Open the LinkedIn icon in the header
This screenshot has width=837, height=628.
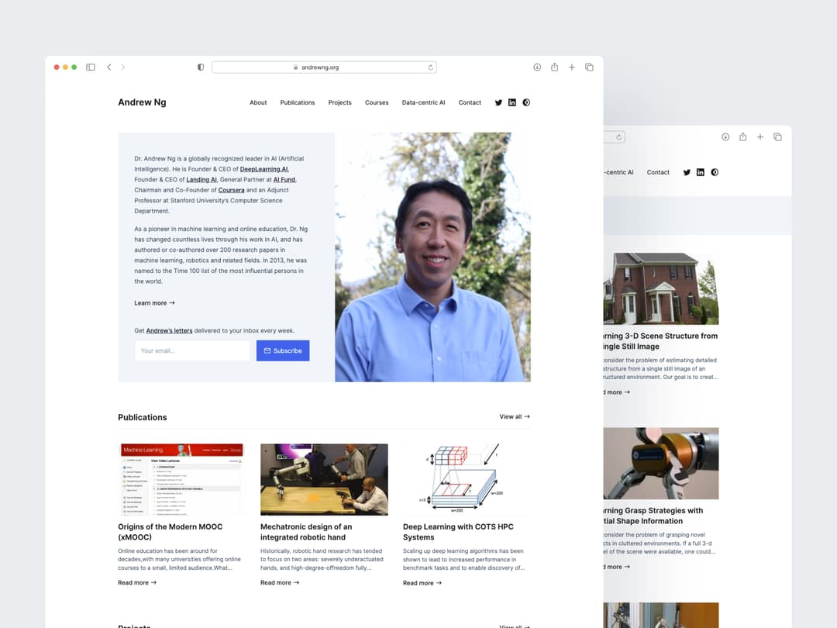512,102
